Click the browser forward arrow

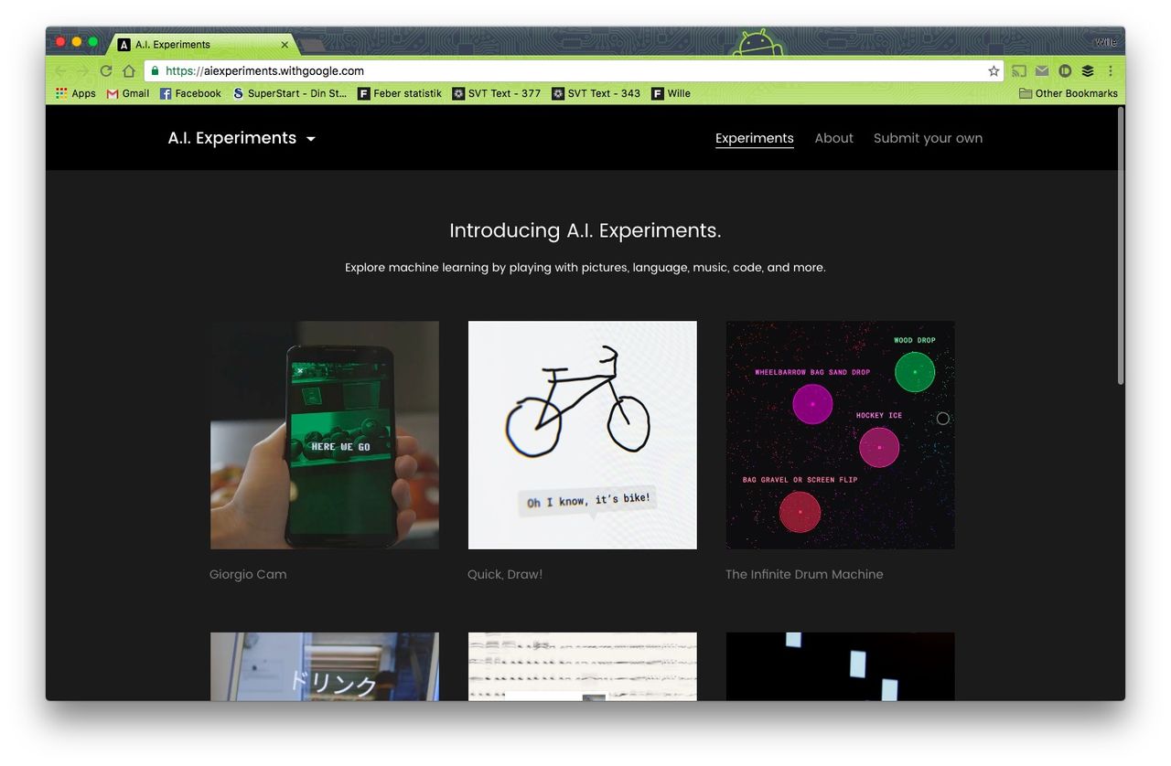click(x=83, y=71)
